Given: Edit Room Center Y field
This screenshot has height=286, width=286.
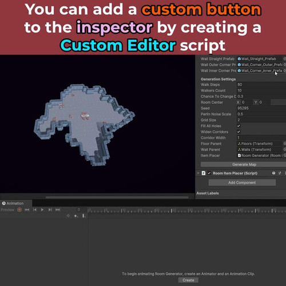Looking at the screenshot, I should pyautogui.click(x=264, y=102).
